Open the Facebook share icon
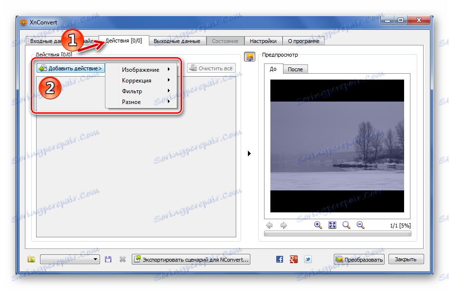This screenshot has height=290, width=449. (x=280, y=259)
